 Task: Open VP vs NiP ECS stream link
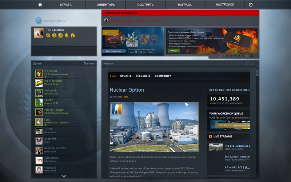pos(238,167)
